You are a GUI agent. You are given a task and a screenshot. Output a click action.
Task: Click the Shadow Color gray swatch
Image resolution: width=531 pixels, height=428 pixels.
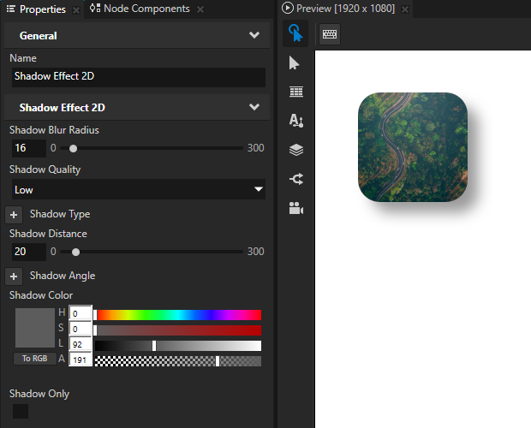[35, 328]
